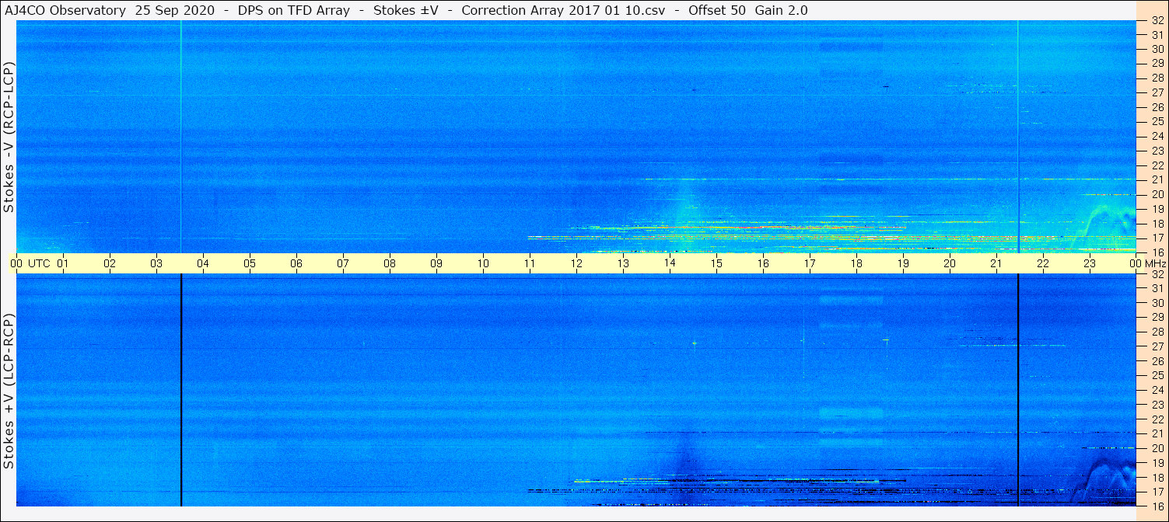Select hour 09 on the UTC time axis
Screen dimensions: 1169x522
pyautogui.click(x=436, y=263)
